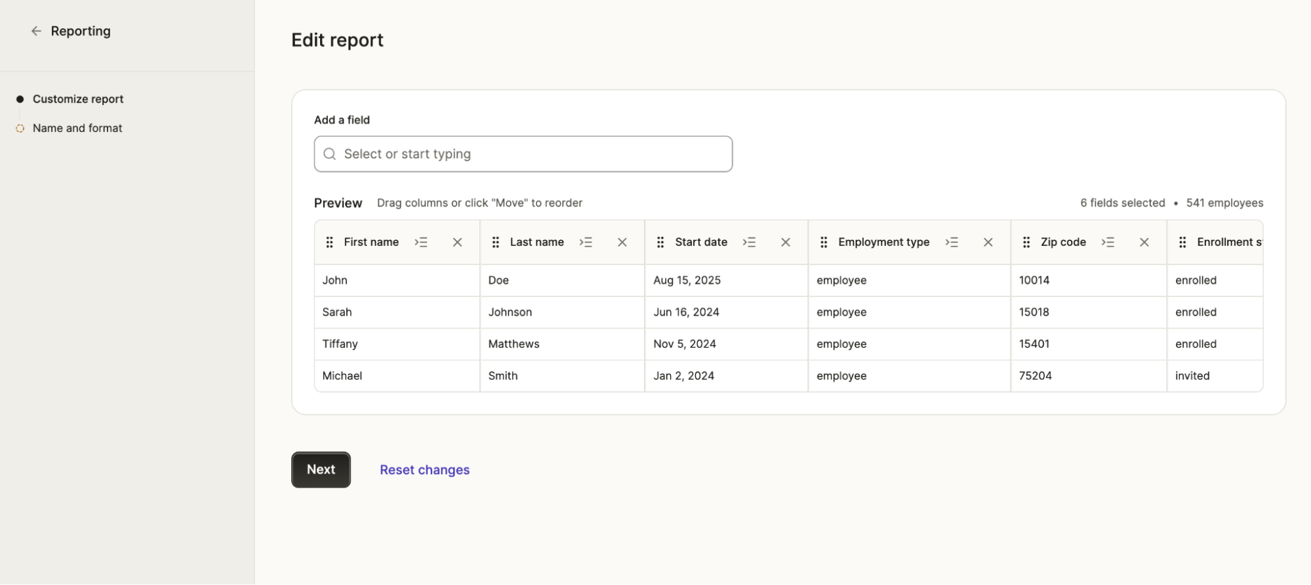Click the cell Tiffany

point(397,344)
